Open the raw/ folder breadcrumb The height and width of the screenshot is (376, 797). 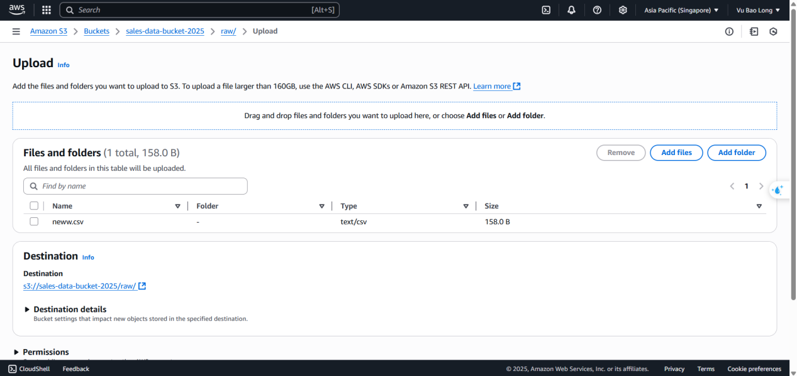(228, 31)
